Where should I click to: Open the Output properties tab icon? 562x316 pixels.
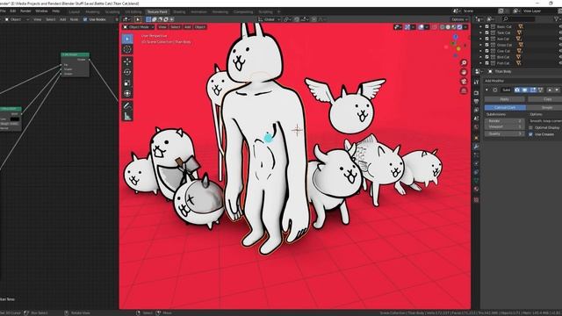pos(476,102)
